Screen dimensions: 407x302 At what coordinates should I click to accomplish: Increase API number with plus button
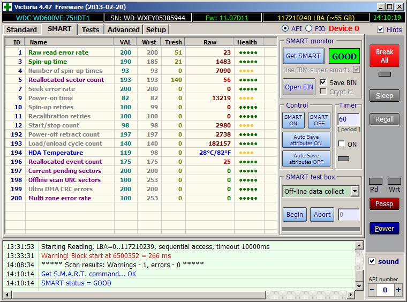[398, 290]
